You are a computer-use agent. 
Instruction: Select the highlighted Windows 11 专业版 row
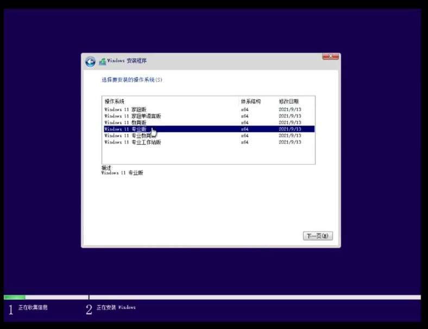[x=209, y=129]
